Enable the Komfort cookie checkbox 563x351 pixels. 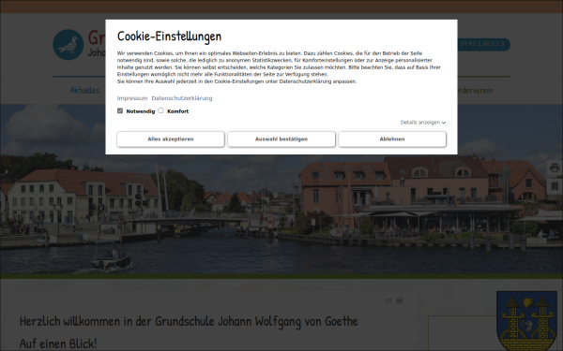click(160, 110)
